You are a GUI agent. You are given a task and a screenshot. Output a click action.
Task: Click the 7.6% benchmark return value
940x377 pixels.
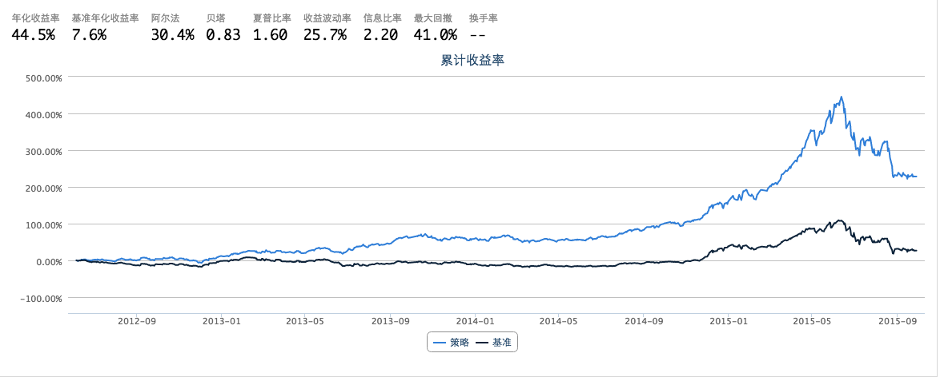[88, 34]
